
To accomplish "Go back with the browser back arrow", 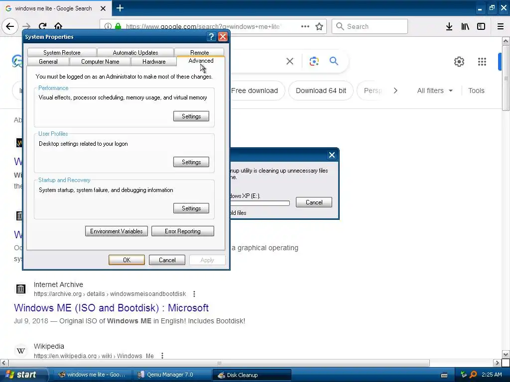I will click(10, 26).
